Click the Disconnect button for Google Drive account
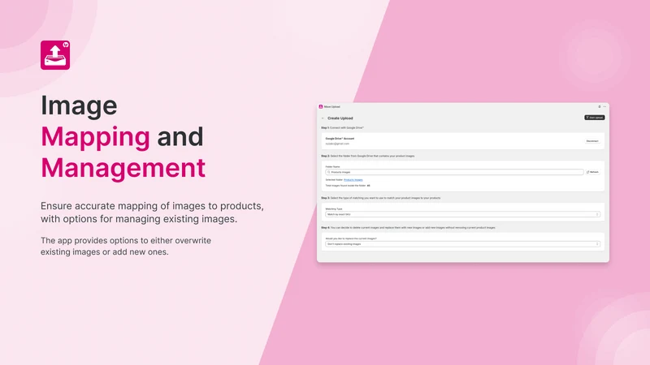Screen dimensions: 650x365 (592, 141)
